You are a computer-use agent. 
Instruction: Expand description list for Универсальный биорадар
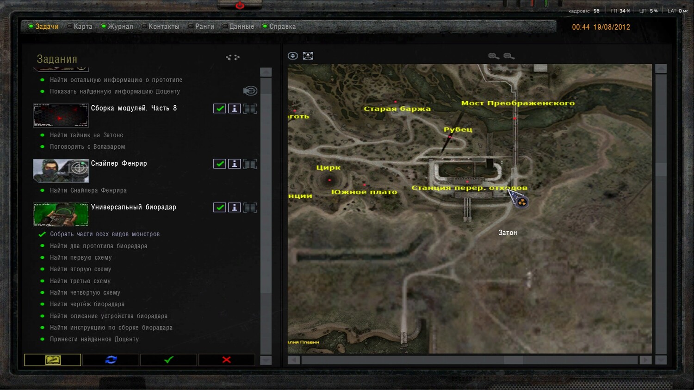click(x=250, y=207)
